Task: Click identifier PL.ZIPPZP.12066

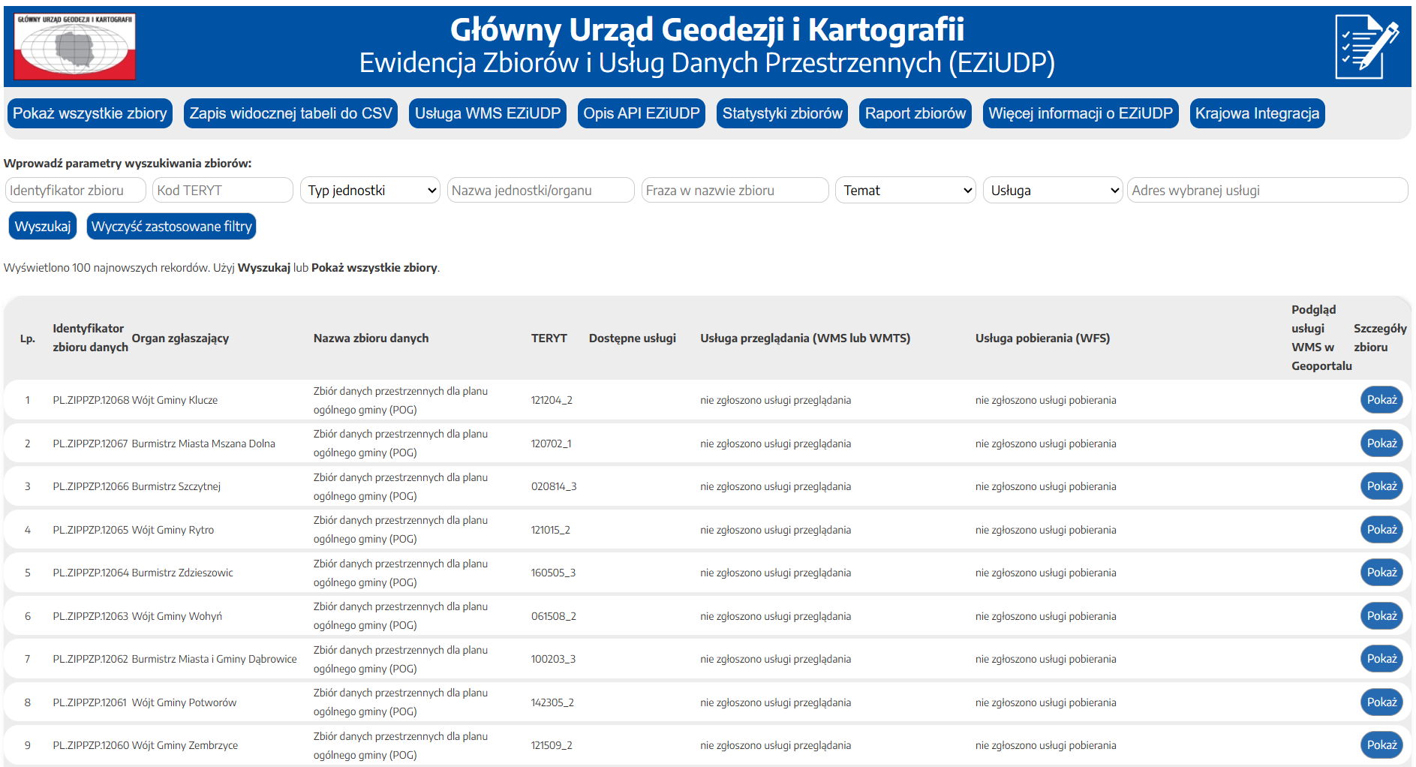Action: pyautogui.click(x=91, y=486)
